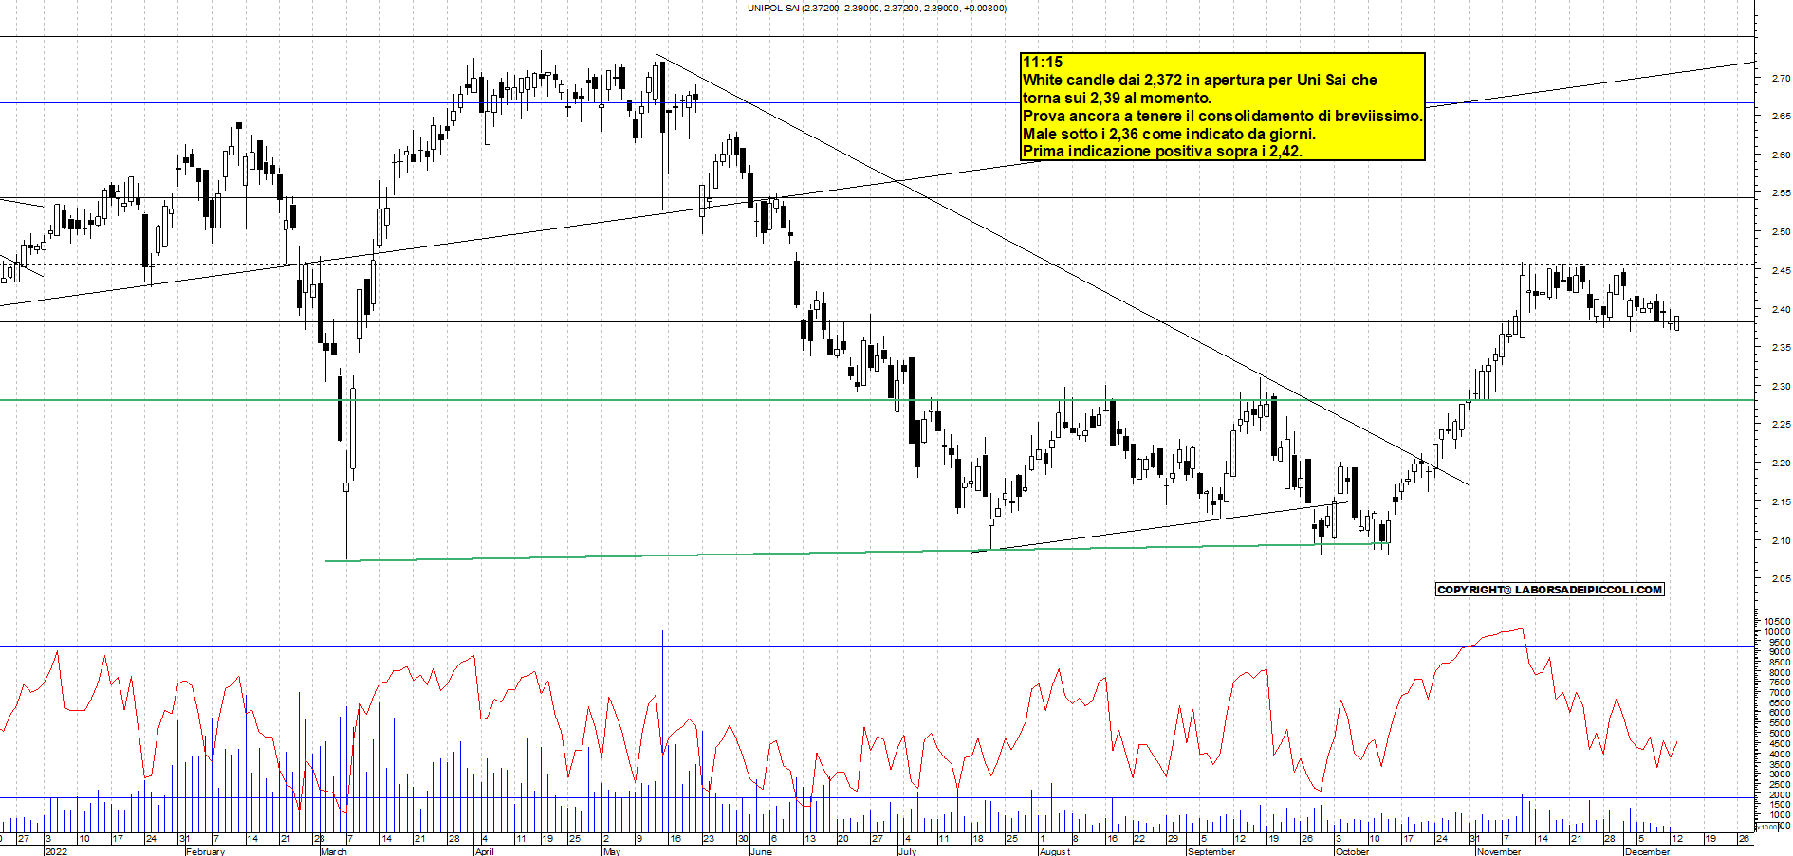Image resolution: width=1793 pixels, height=856 pixels.
Task: Click the 'August' month label
Action: click(1055, 851)
